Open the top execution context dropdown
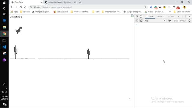The image size is (192, 108). [x=155, y=21]
